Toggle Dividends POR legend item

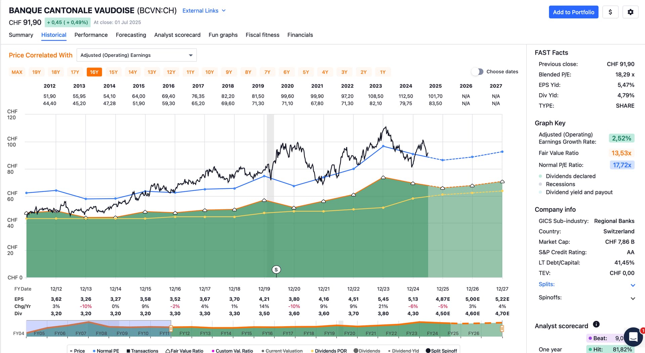tap(329, 350)
